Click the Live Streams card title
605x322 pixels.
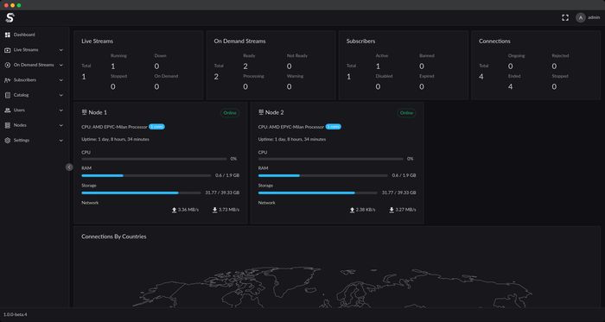pyautogui.click(x=97, y=41)
